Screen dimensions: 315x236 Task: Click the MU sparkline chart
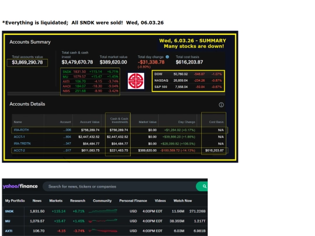click(x=103, y=221)
